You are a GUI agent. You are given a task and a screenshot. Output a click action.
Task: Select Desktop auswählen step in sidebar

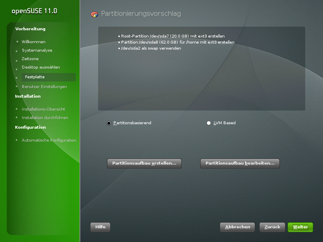click(41, 67)
